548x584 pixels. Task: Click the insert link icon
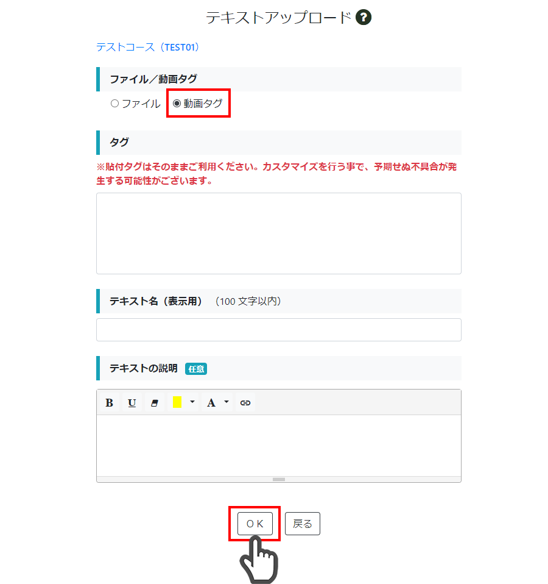245,402
